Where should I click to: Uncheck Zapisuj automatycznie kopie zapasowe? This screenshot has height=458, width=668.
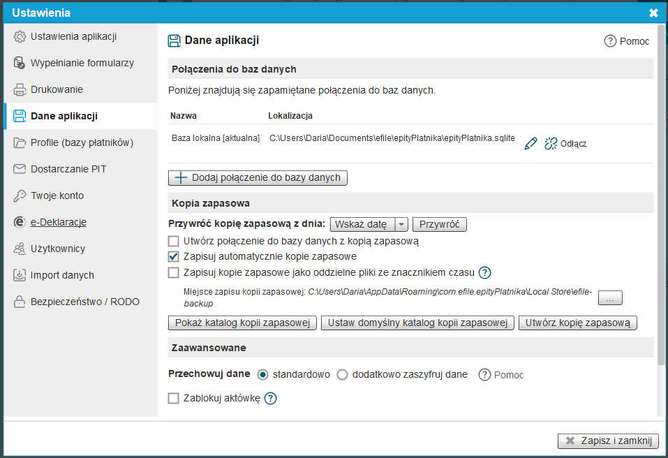tap(174, 256)
